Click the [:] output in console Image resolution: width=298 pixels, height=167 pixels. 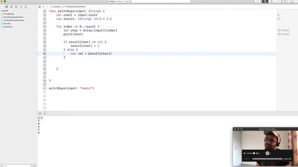pos(41,118)
